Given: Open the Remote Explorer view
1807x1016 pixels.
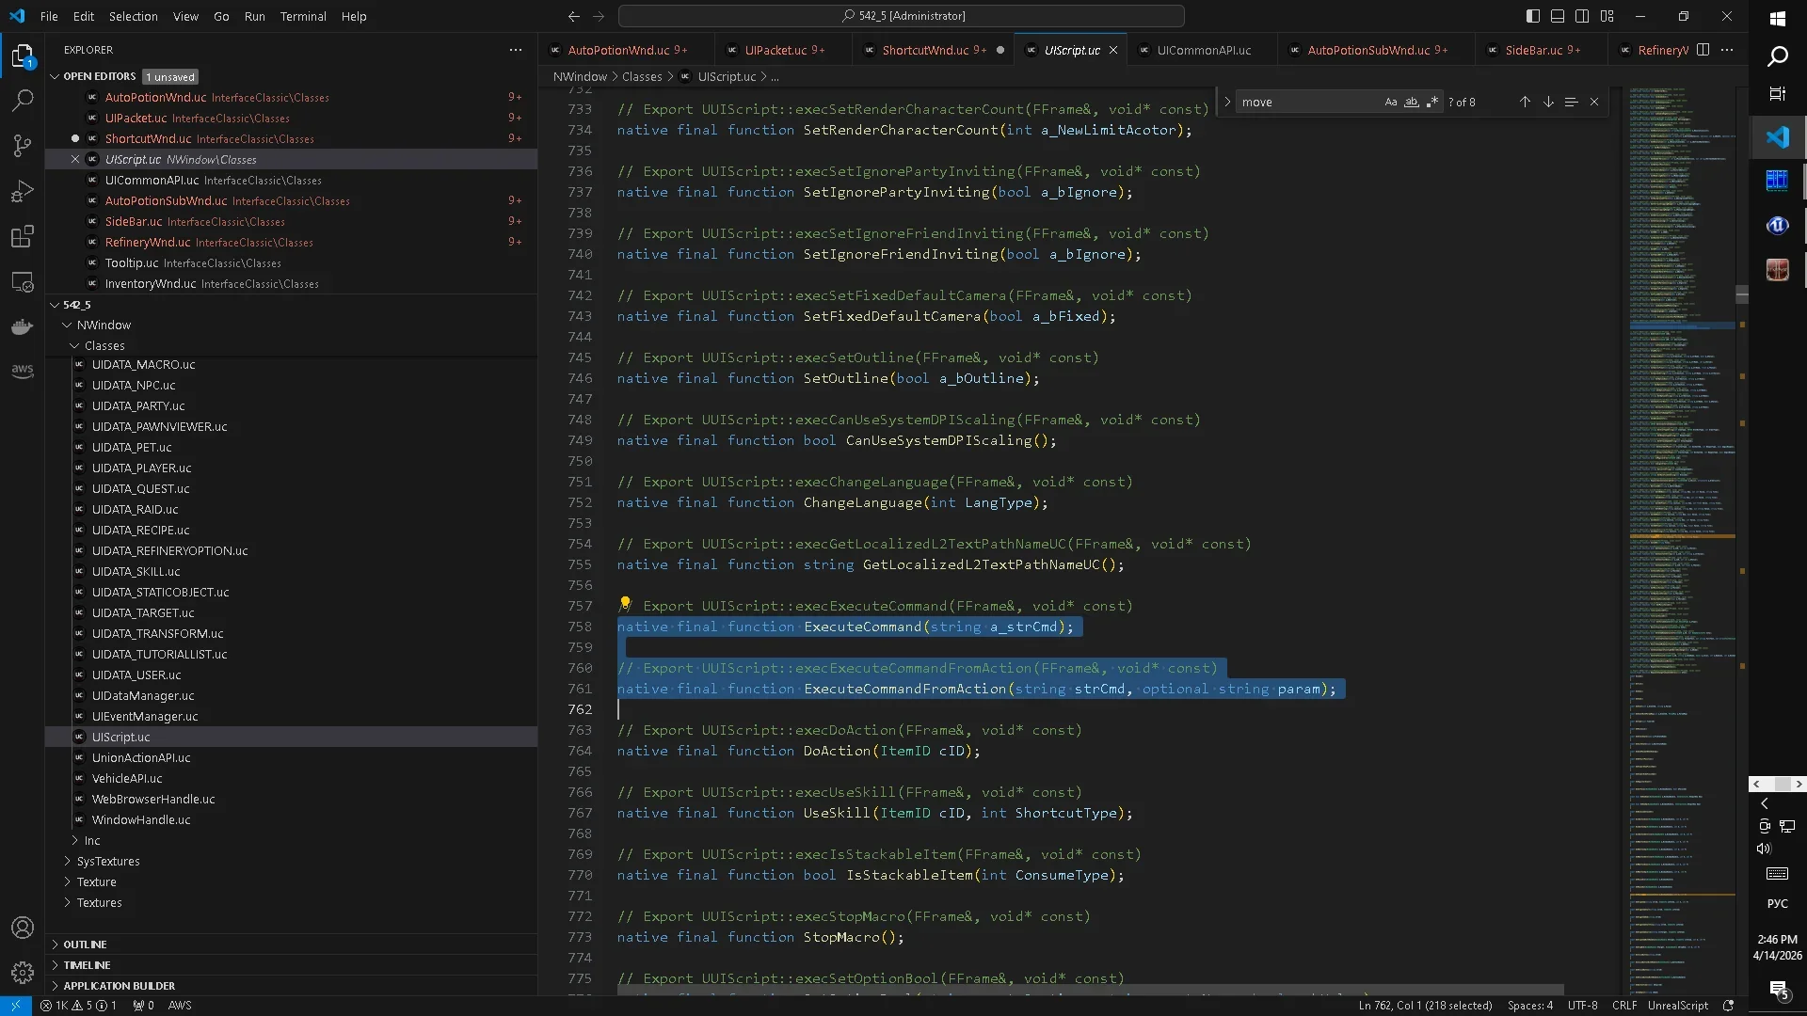Looking at the screenshot, I should click(x=23, y=281).
